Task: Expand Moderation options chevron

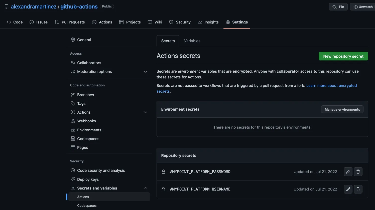Action: (x=146, y=72)
